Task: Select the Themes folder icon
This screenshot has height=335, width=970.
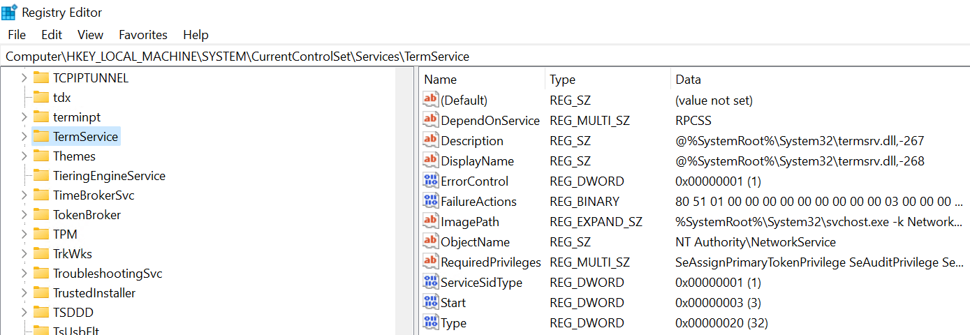Action: click(x=41, y=156)
